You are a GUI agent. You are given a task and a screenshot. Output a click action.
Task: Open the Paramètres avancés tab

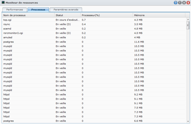tap(66, 9)
